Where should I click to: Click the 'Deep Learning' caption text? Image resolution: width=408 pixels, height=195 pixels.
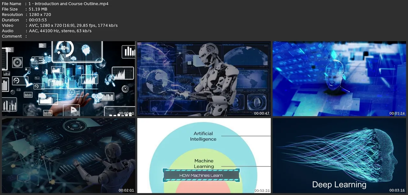click(339, 185)
